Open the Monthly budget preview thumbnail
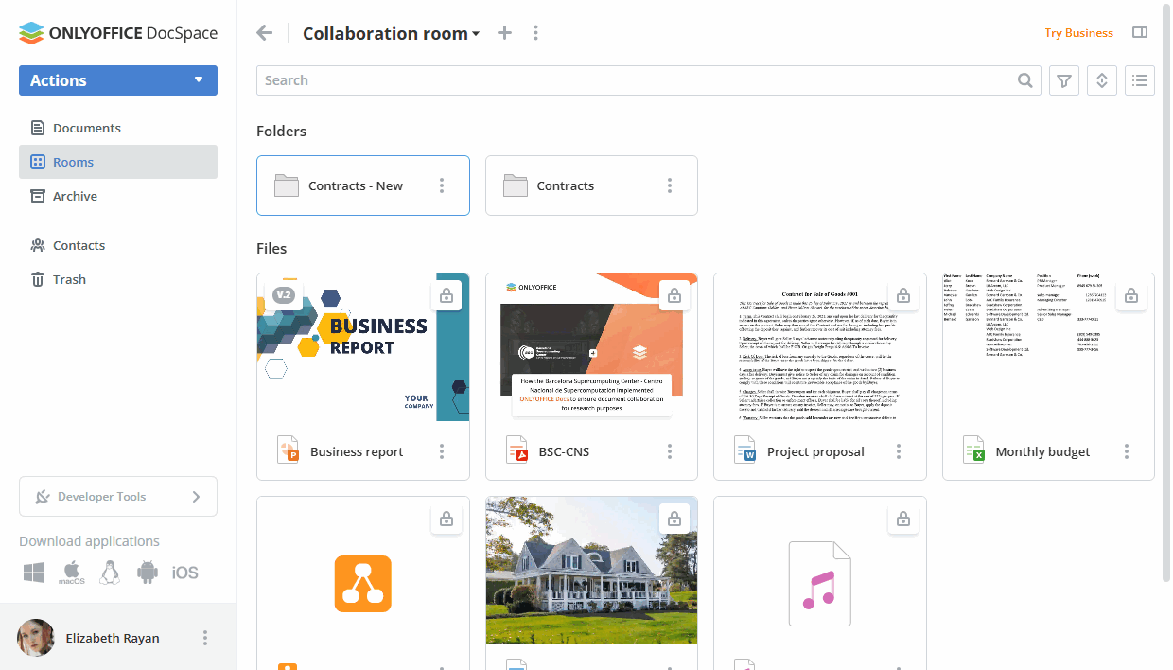Screen dimensions: 1173x670 (1048, 347)
